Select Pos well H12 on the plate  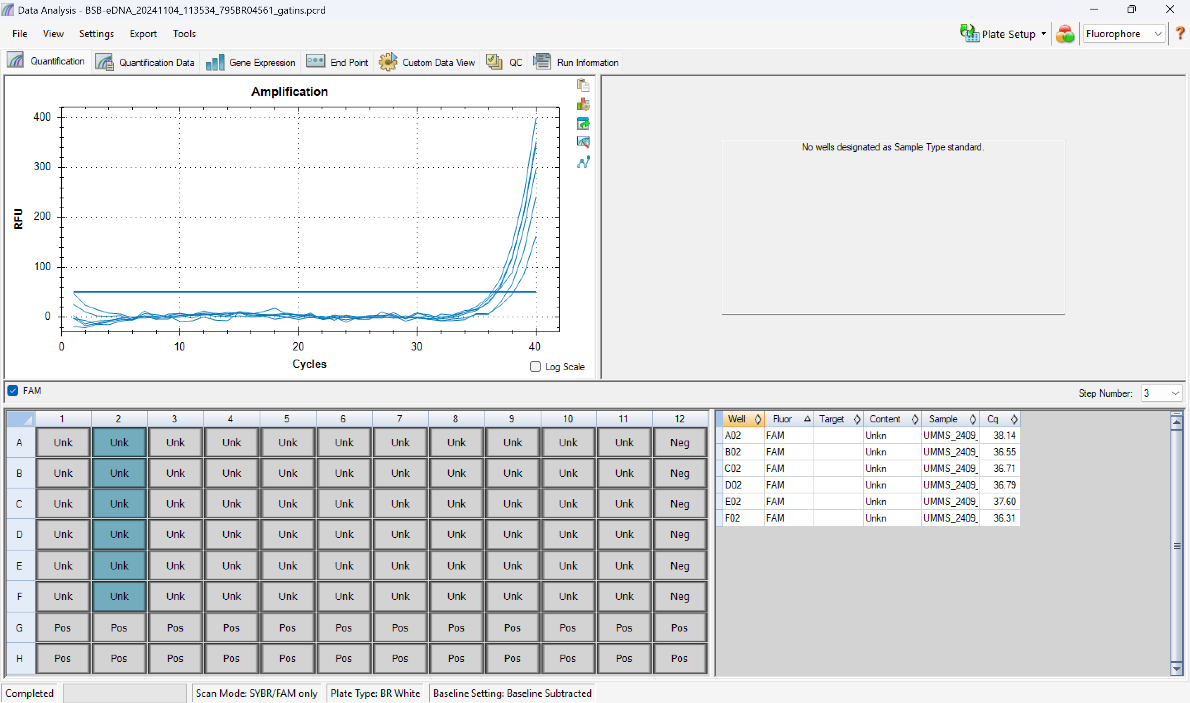pyautogui.click(x=680, y=658)
